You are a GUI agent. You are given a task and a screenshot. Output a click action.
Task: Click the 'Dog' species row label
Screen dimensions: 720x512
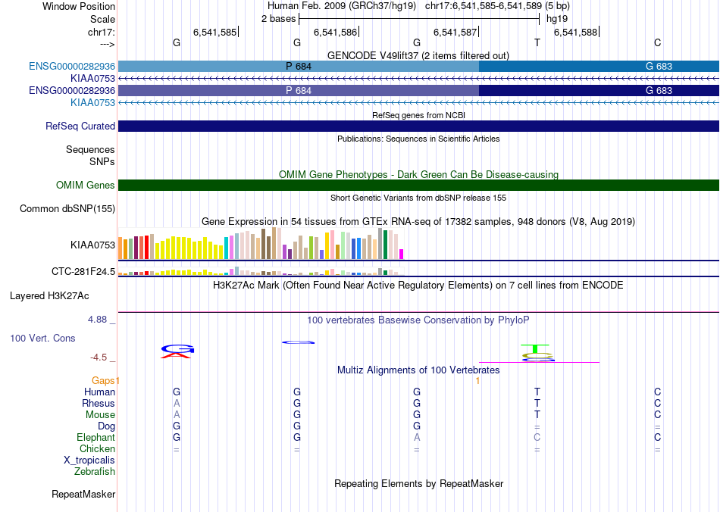click(107, 426)
